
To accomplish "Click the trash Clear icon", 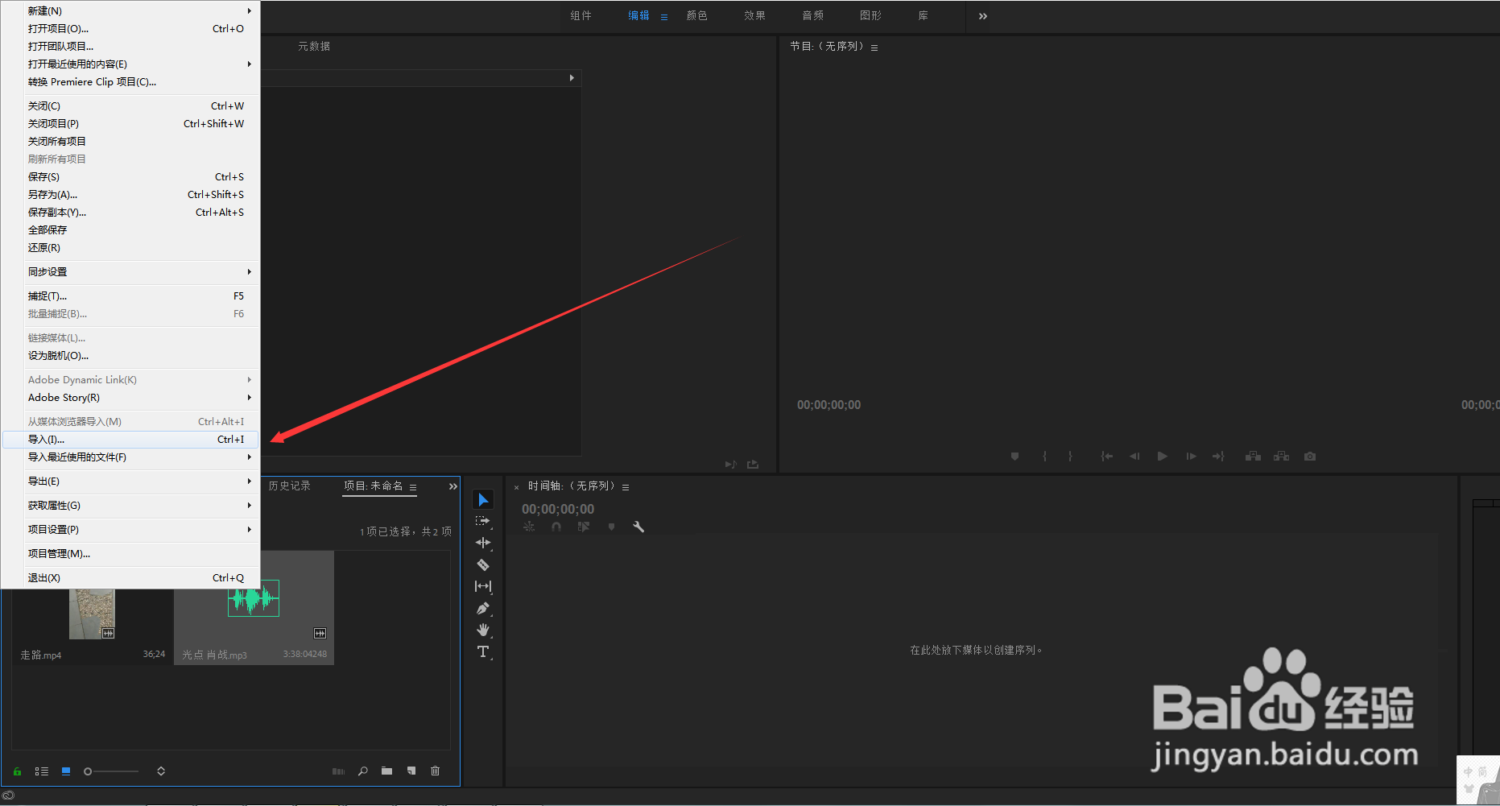I will tap(436, 771).
